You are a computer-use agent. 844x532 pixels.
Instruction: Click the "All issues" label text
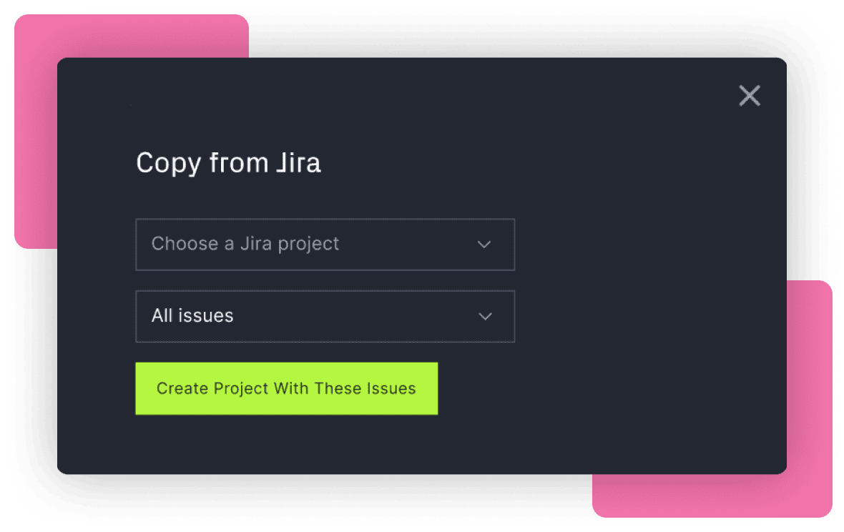pos(192,316)
